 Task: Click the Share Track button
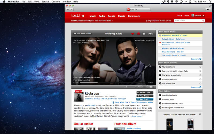click(x=145, y=92)
